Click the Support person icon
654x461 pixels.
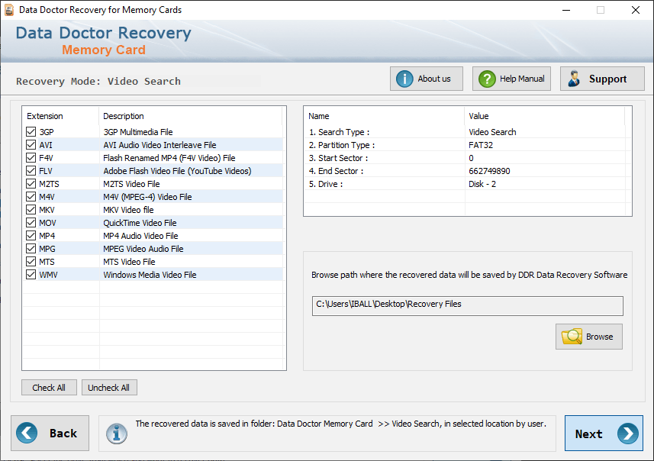tap(574, 79)
